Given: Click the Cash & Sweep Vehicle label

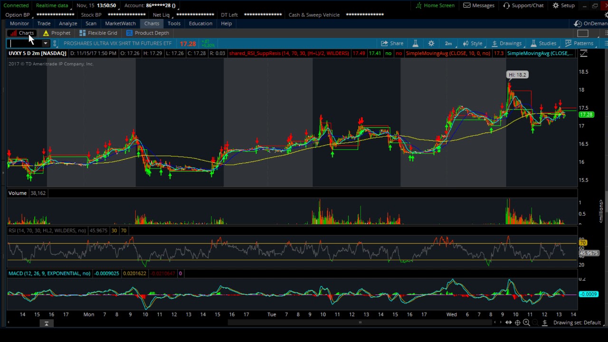Looking at the screenshot, I should click(314, 15).
